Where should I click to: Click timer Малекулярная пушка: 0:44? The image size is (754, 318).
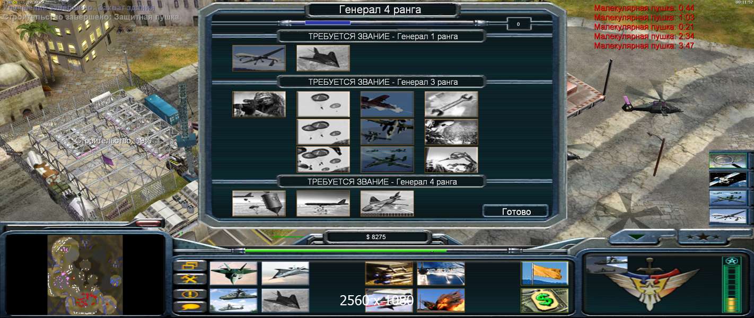[x=644, y=8]
